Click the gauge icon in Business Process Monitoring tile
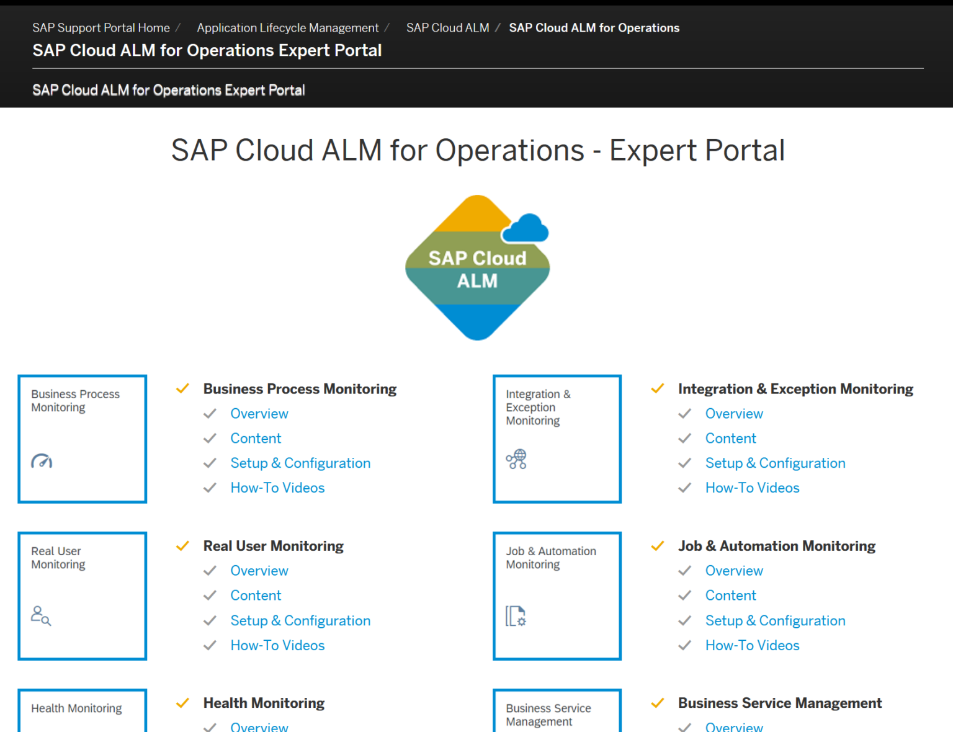953x732 pixels. (41, 462)
